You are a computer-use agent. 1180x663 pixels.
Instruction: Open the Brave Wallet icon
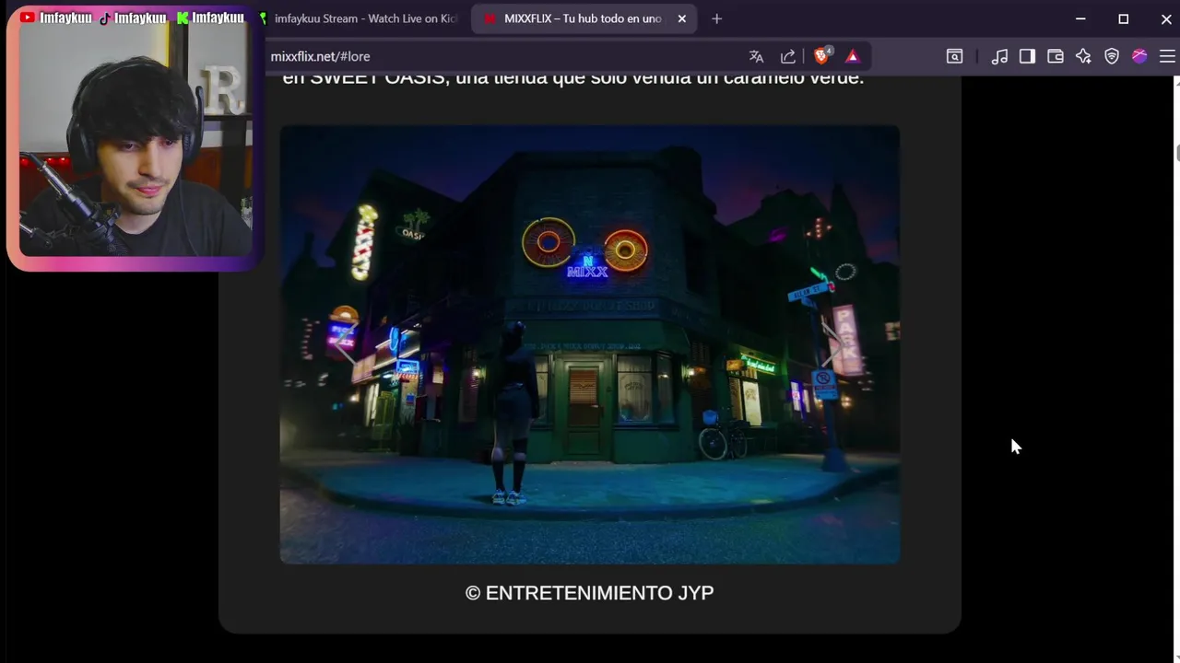(1056, 56)
